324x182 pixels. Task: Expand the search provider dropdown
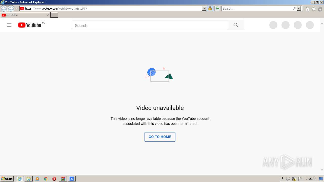(x=299, y=9)
